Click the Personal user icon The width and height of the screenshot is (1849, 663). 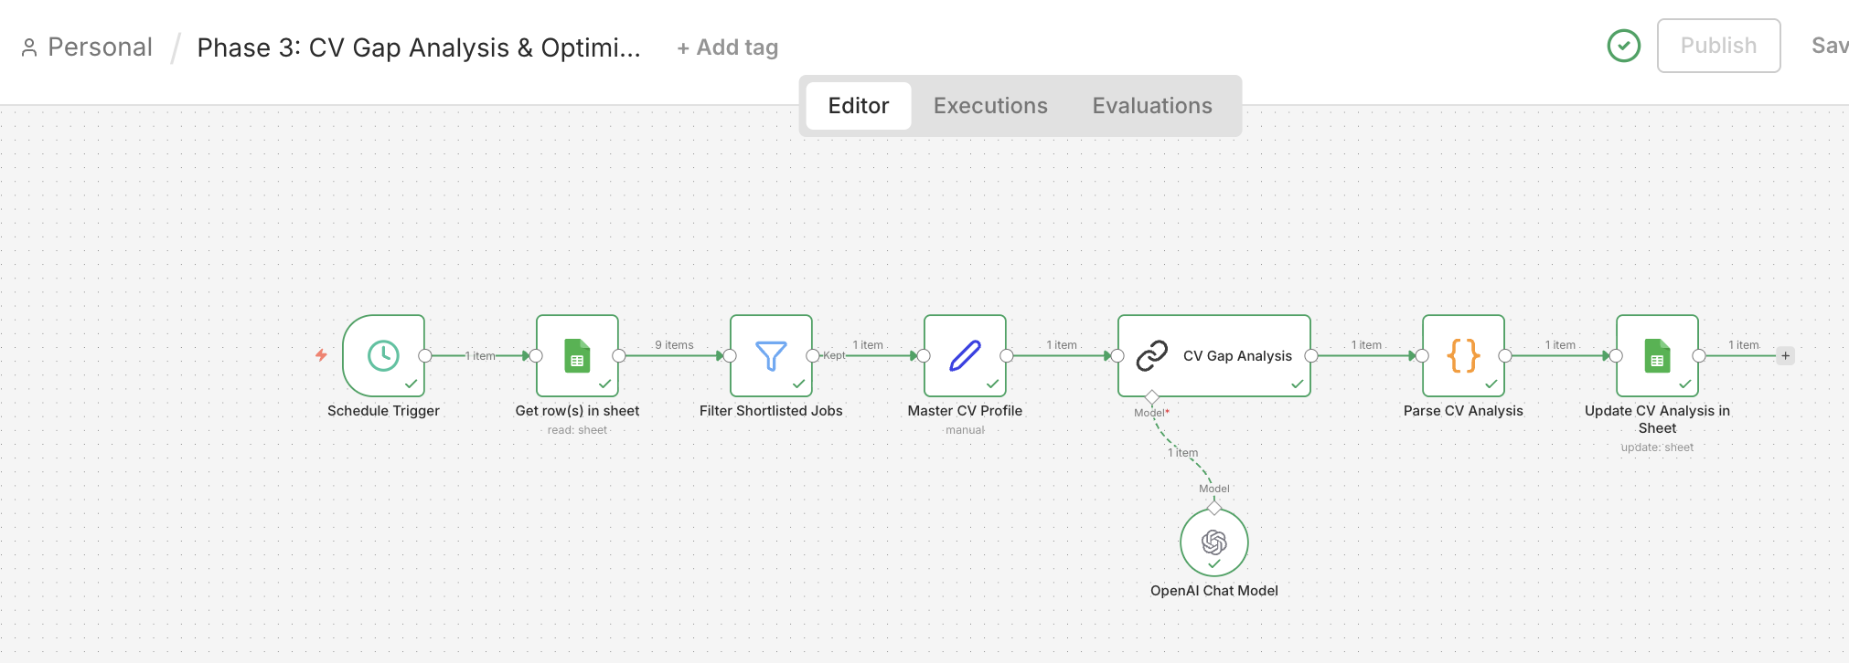point(29,47)
